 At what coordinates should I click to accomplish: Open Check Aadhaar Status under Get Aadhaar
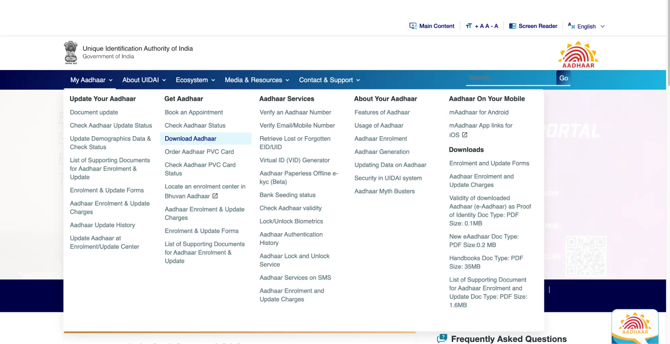click(195, 125)
